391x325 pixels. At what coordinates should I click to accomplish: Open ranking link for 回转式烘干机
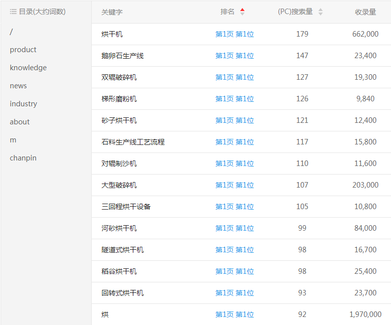pyautogui.click(x=235, y=293)
